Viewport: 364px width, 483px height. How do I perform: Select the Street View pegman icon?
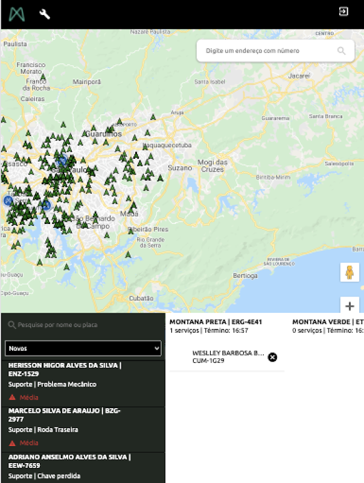(x=350, y=272)
